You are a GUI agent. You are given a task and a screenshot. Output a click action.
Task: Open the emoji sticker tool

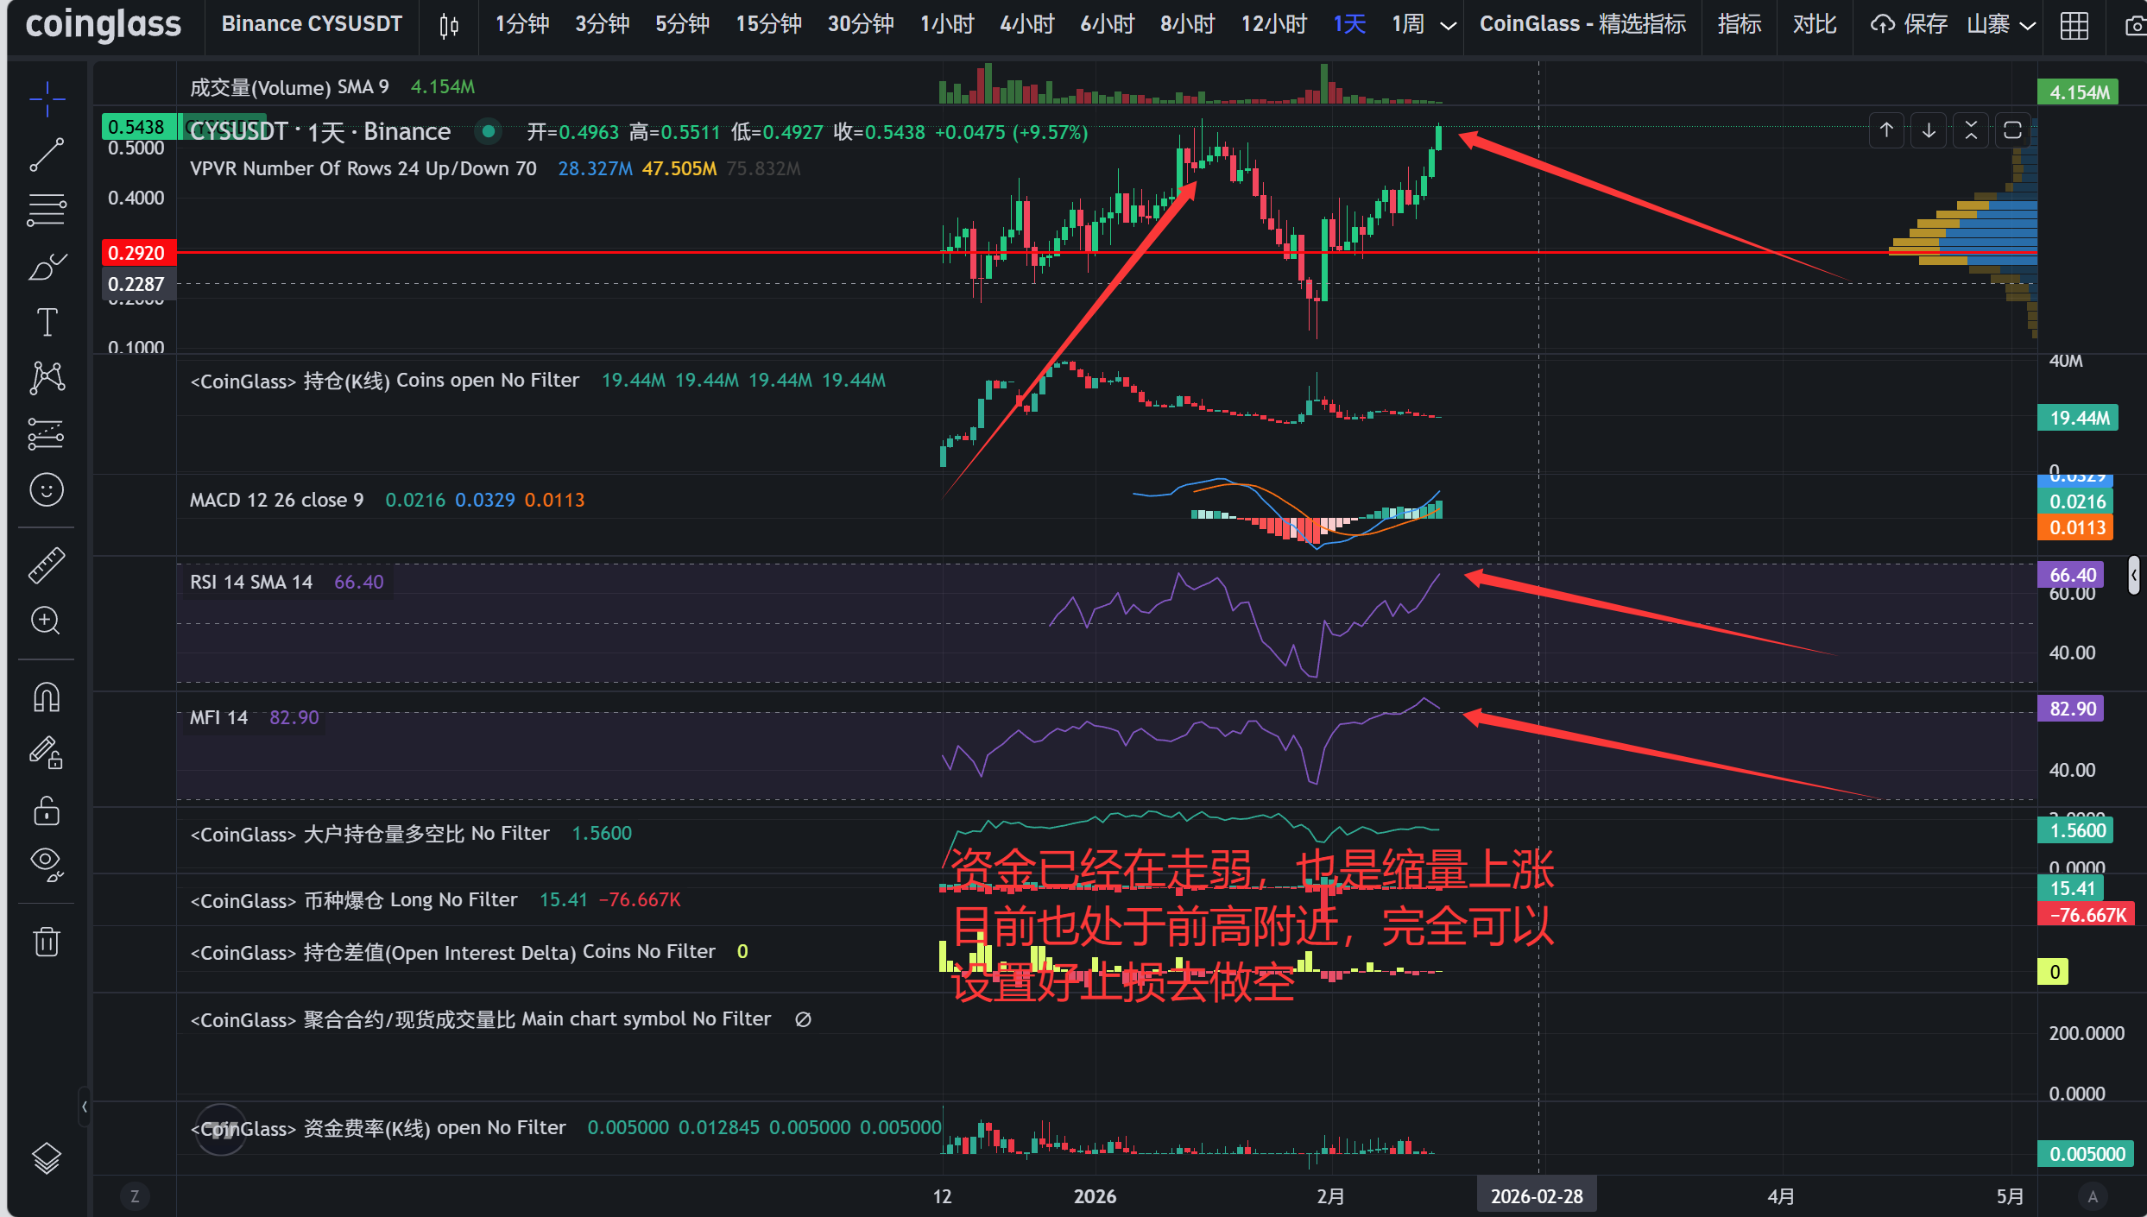(x=47, y=490)
